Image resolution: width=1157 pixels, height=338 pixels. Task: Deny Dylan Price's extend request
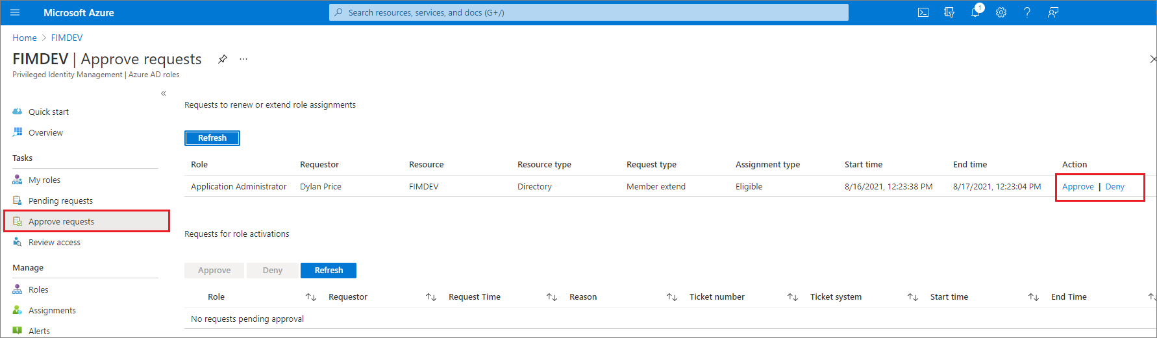click(1115, 187)
